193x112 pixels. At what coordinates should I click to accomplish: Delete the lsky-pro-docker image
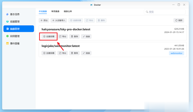(x=74, y=37)
